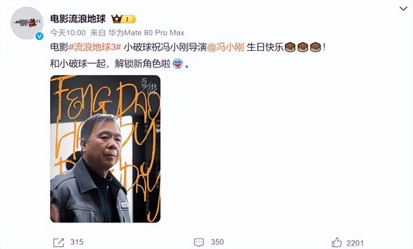Image resolution: width=413 pixels, height=249 pixels.
Task: Like the post with thumbs-up icon
Action: 336,242
